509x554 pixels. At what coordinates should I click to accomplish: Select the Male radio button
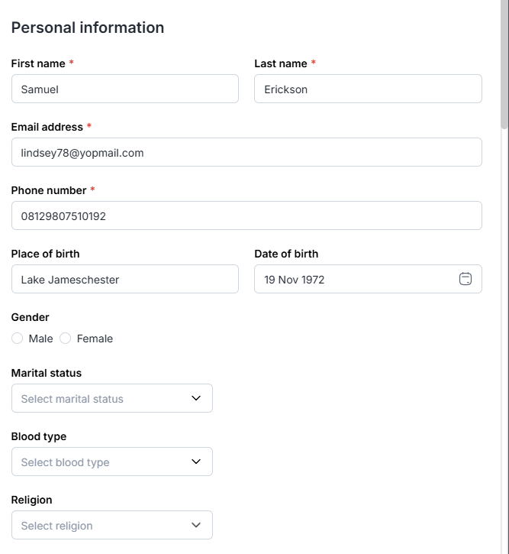tap(18, 339)
